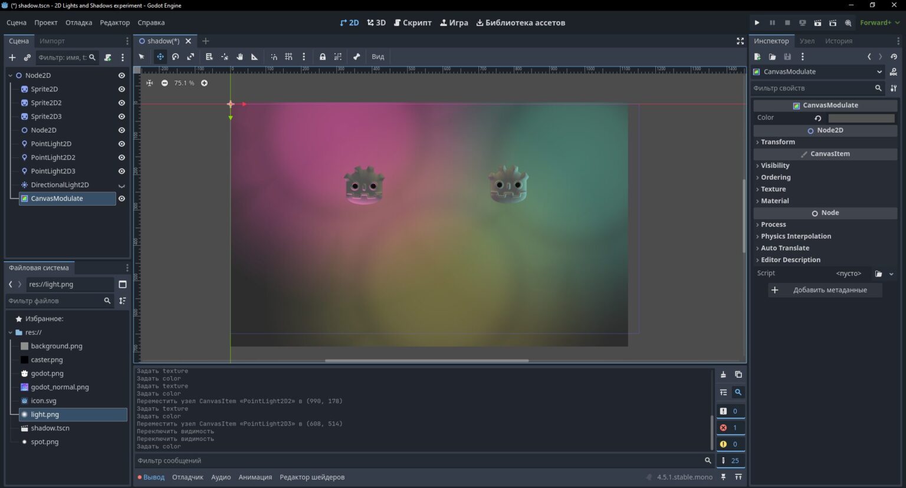Add new node with plus icon
The image size is (906, 488).
[12, 57]
